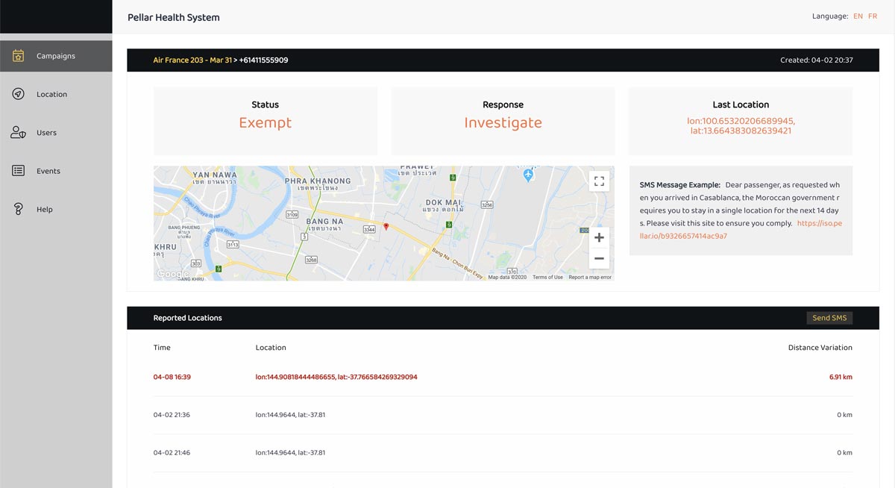Click the Last Location coordinates link
895x488 pixels.
(741, 125)
